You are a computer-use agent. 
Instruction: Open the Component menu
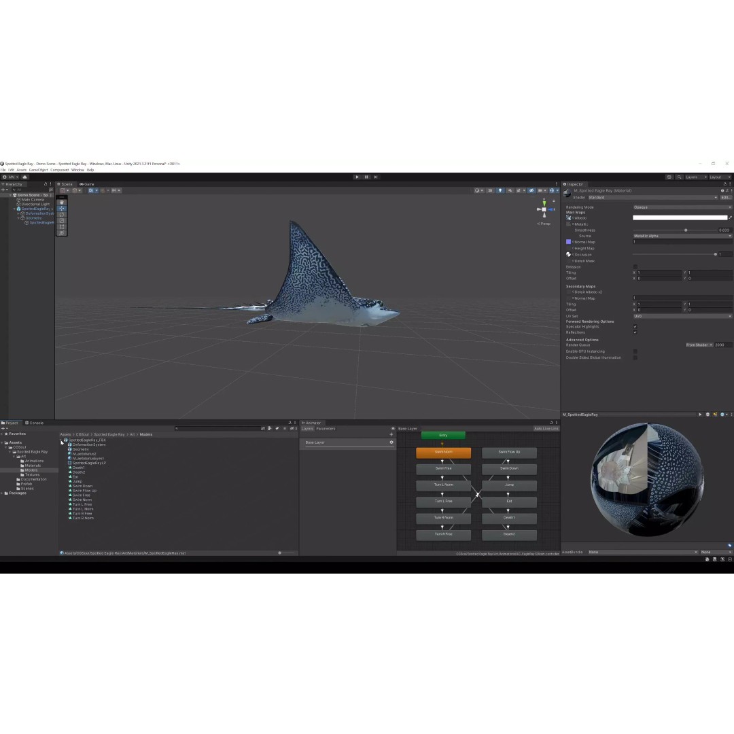59,170
